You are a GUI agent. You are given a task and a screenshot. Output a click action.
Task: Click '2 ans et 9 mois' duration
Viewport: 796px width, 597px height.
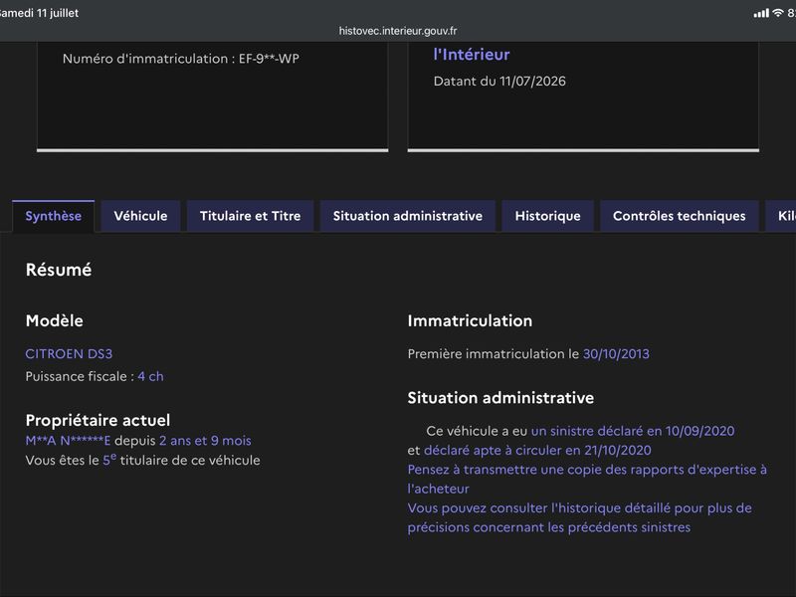[205, 441]
